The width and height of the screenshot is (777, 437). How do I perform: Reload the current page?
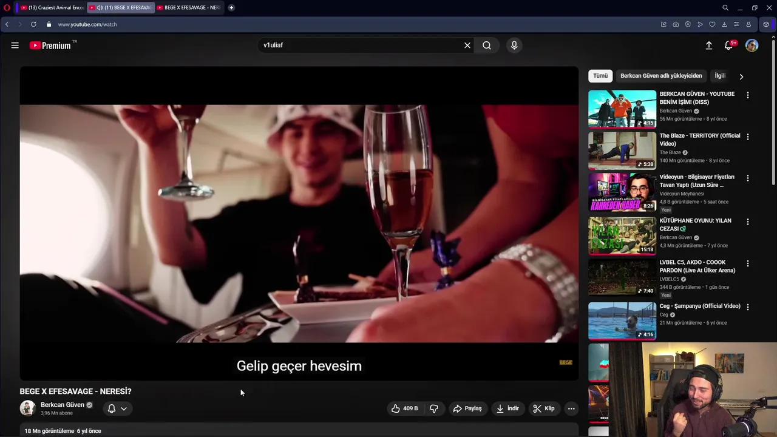click(33, 24)
